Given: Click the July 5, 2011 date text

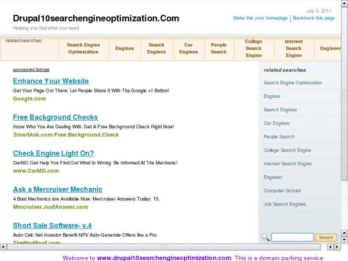Looking at the screenshot, I should click(x=318, y=11).
